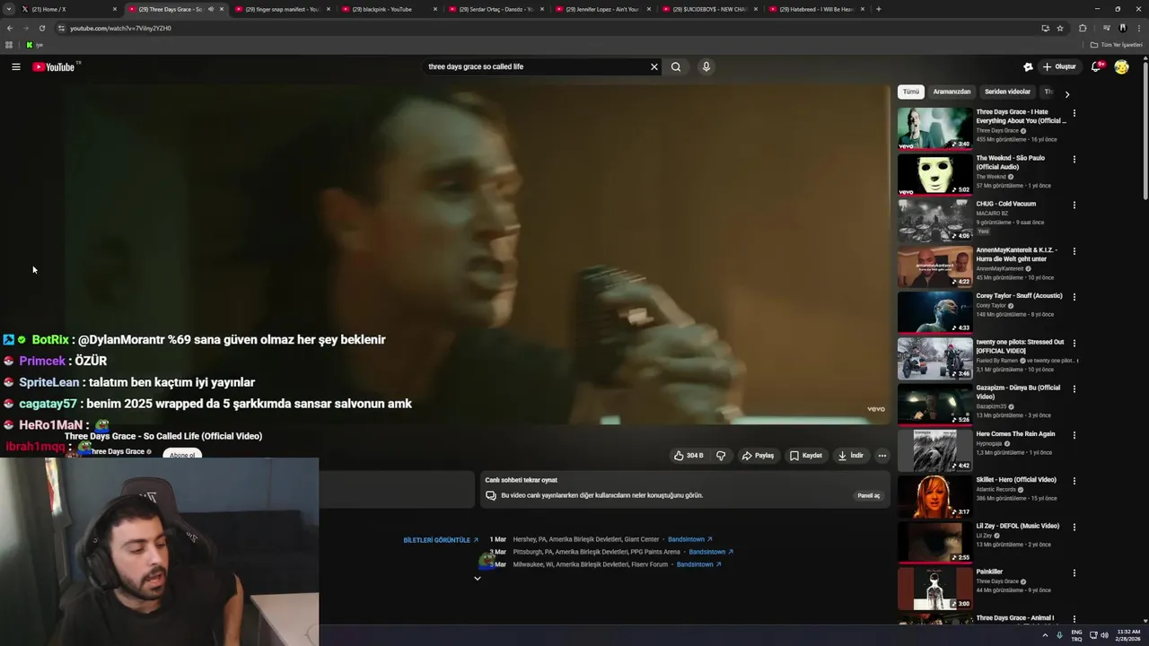This screenshot has width=1149, height=646.
Task: Reload the page with the refresh button
Action: (41, 28)
